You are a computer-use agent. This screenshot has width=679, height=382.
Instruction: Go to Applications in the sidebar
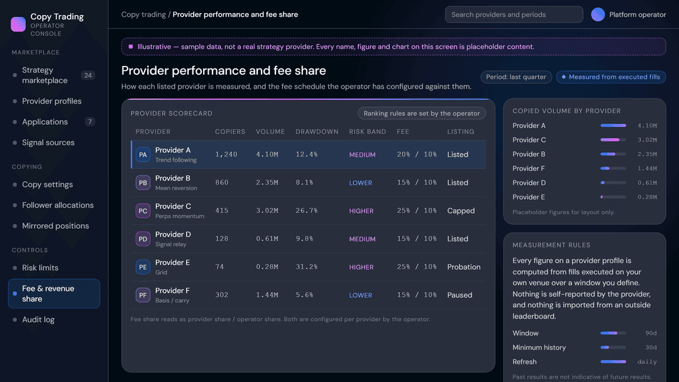coord(53,122)
